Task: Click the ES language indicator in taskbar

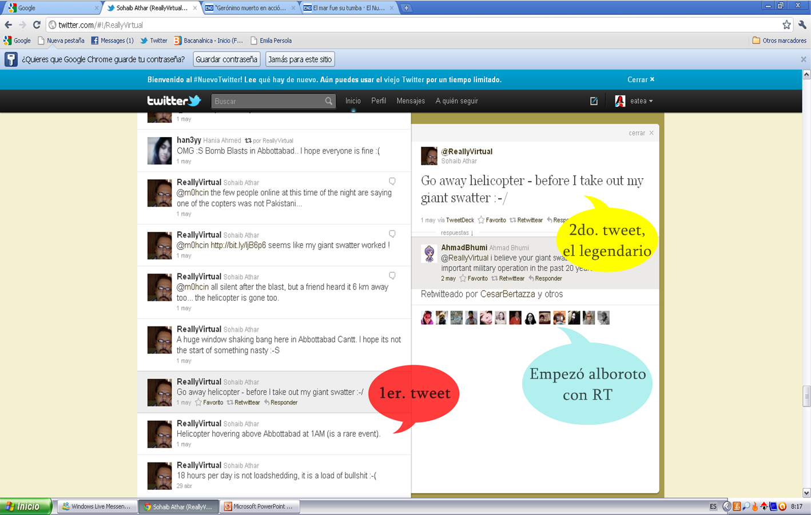Action: 713,506
